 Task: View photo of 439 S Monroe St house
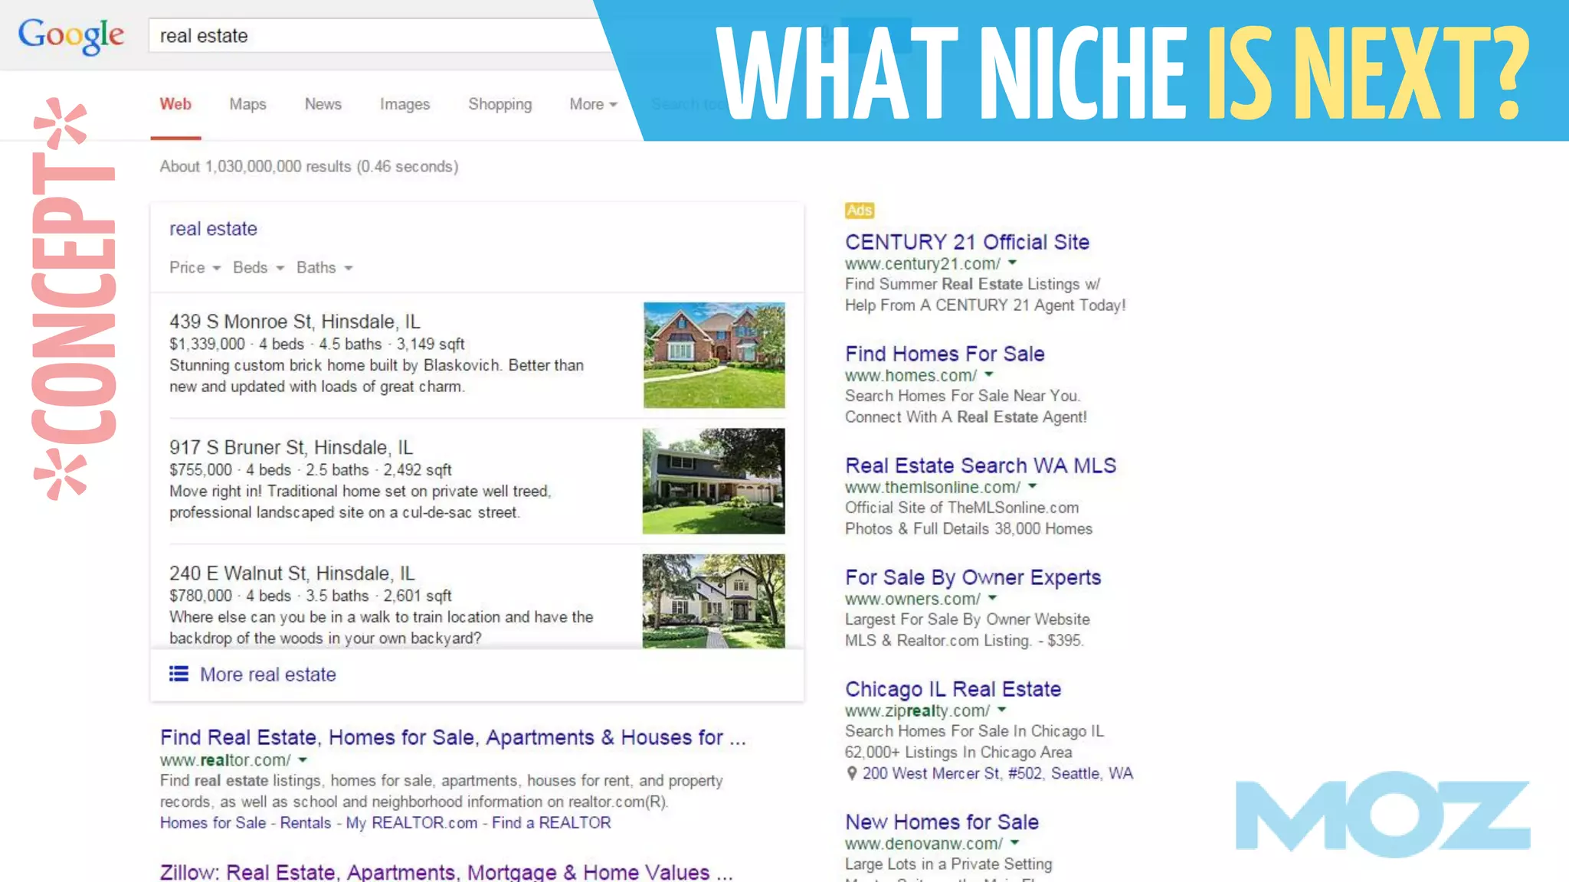[x=714, y=355]
